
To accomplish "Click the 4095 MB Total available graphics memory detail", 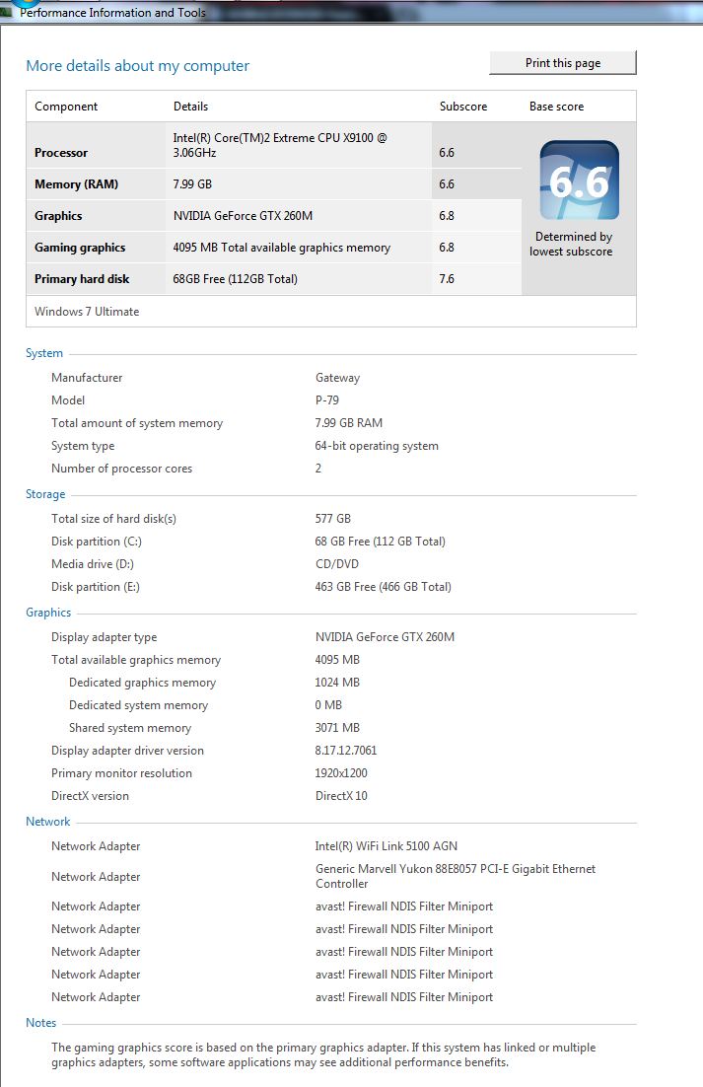I will tap(281, 248).
